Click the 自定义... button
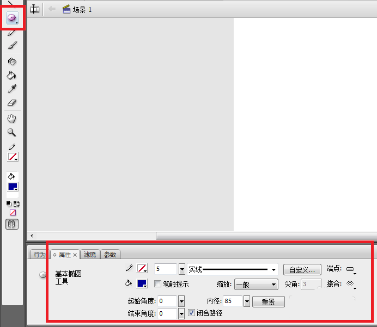The height and width of the screenshot is (327, 377). [x=302, y=270]
